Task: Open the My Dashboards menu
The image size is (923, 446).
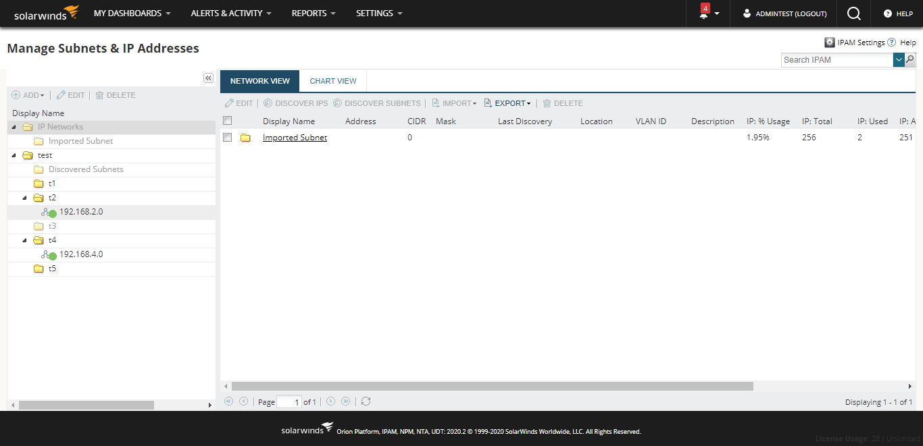Action: (132, 13)
